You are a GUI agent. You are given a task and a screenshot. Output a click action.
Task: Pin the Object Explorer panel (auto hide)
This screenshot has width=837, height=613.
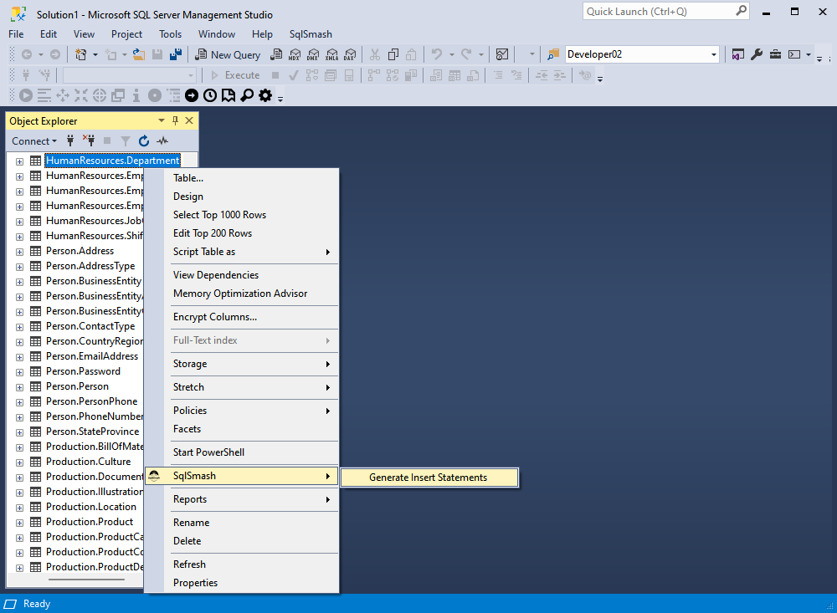click(x=175, y=121)
